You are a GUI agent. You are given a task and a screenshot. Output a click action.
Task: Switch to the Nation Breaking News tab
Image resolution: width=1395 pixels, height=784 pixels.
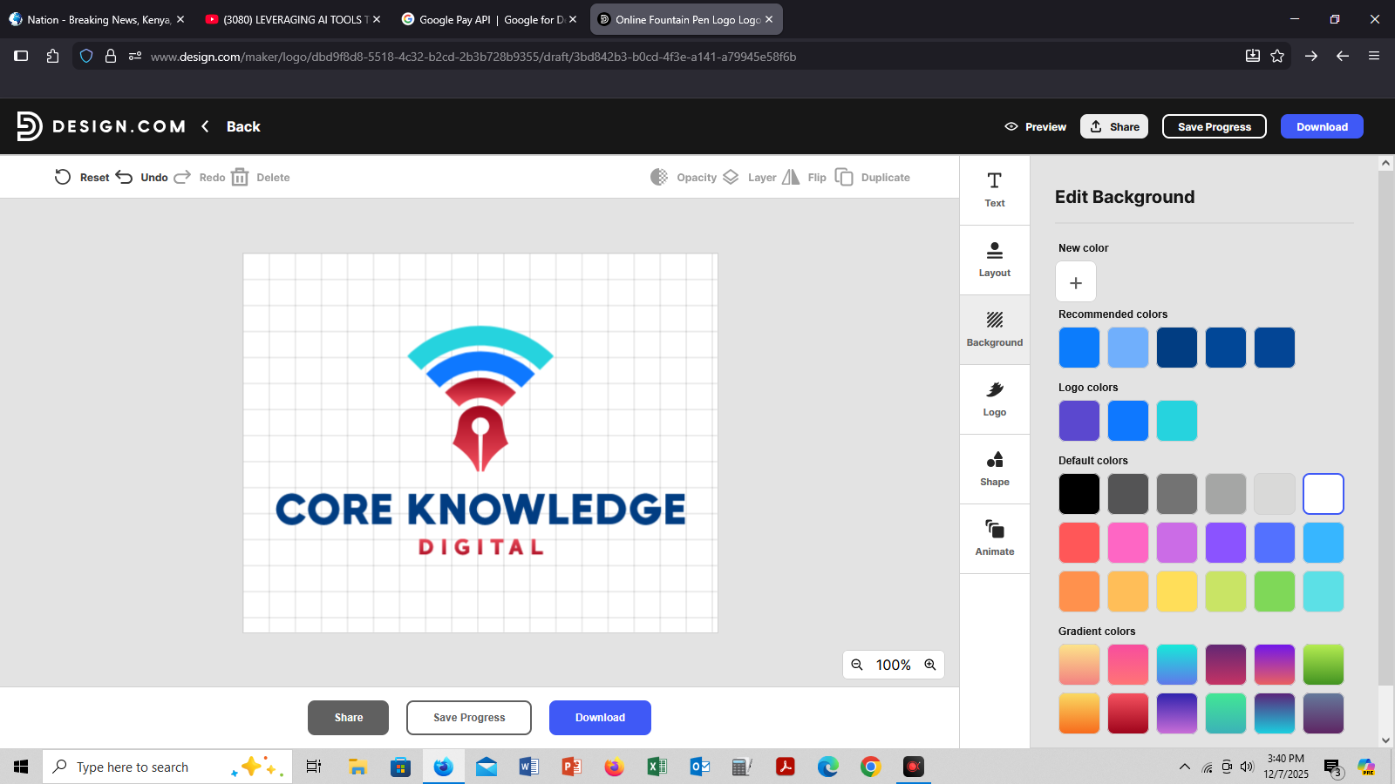98,19
